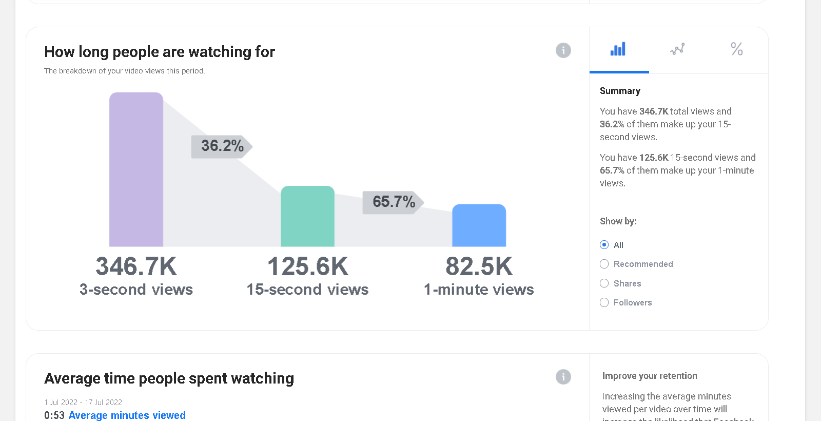This screenshot has height=421, width=821.
Task: Click the 346.7K views figure
Action: coord(136,266)
